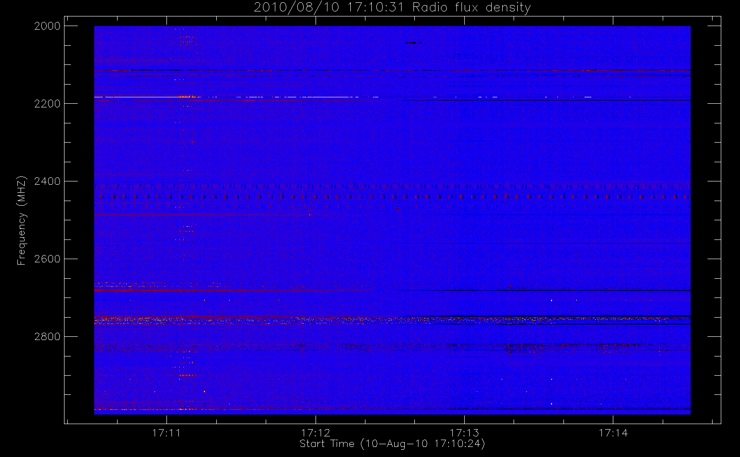
Task: Click the 17:12 time tick label
Action: click(x=316, y=433)
